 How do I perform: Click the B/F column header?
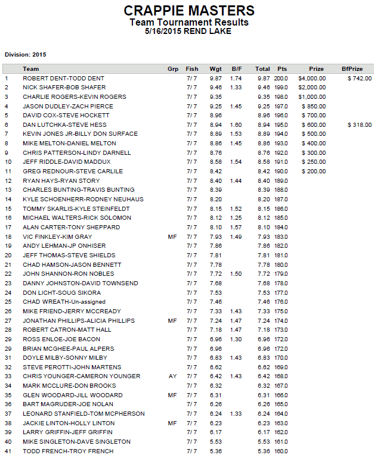coord(237,69)
